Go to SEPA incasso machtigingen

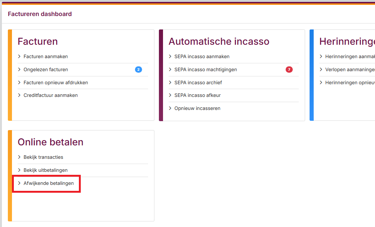tap(205, 70)
